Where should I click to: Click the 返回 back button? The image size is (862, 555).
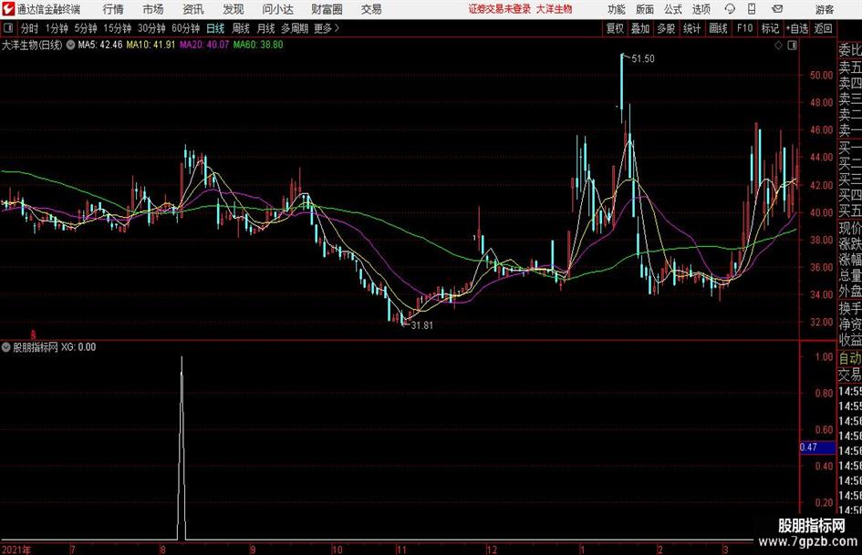823,28
